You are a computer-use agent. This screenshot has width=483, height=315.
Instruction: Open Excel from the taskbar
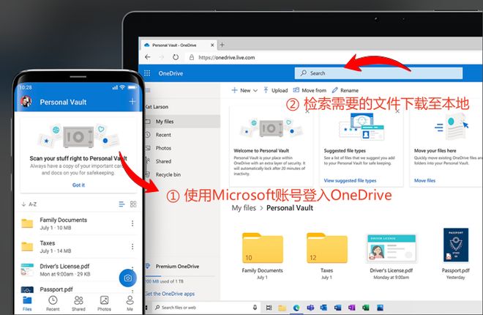[x=366, y=307]
